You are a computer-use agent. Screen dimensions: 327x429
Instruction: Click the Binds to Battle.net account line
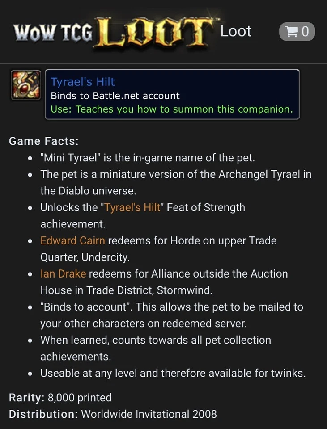(115, 96)
